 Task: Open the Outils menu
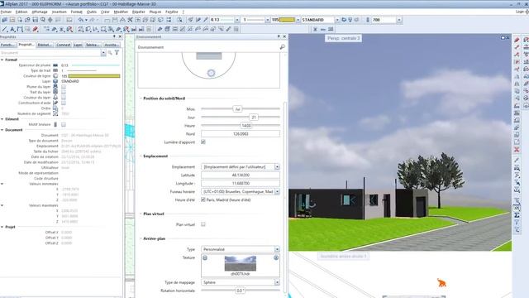[92, 12]
